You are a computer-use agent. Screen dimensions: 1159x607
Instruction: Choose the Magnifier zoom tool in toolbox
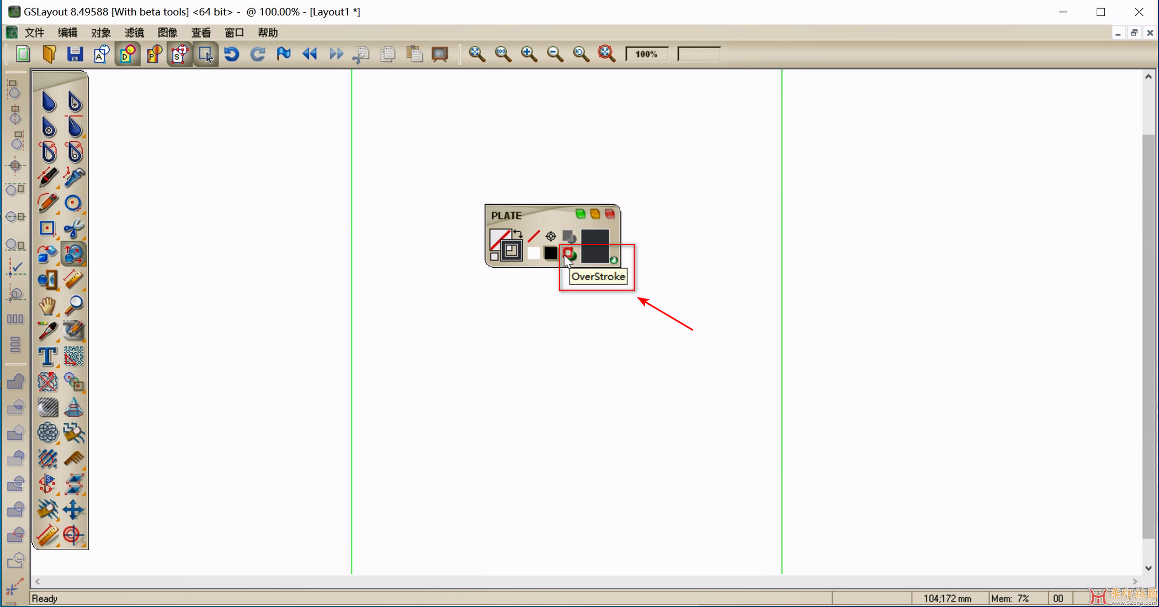tap(73, 305)
